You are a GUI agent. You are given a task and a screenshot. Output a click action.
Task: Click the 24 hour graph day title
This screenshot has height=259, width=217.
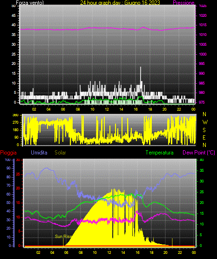pos(120,3)
